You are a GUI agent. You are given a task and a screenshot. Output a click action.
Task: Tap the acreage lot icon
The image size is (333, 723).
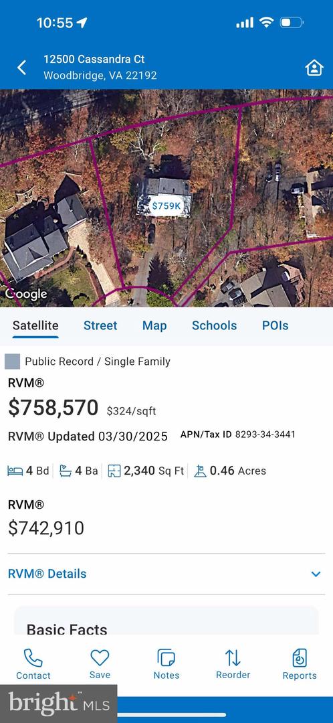pos(200,471)
